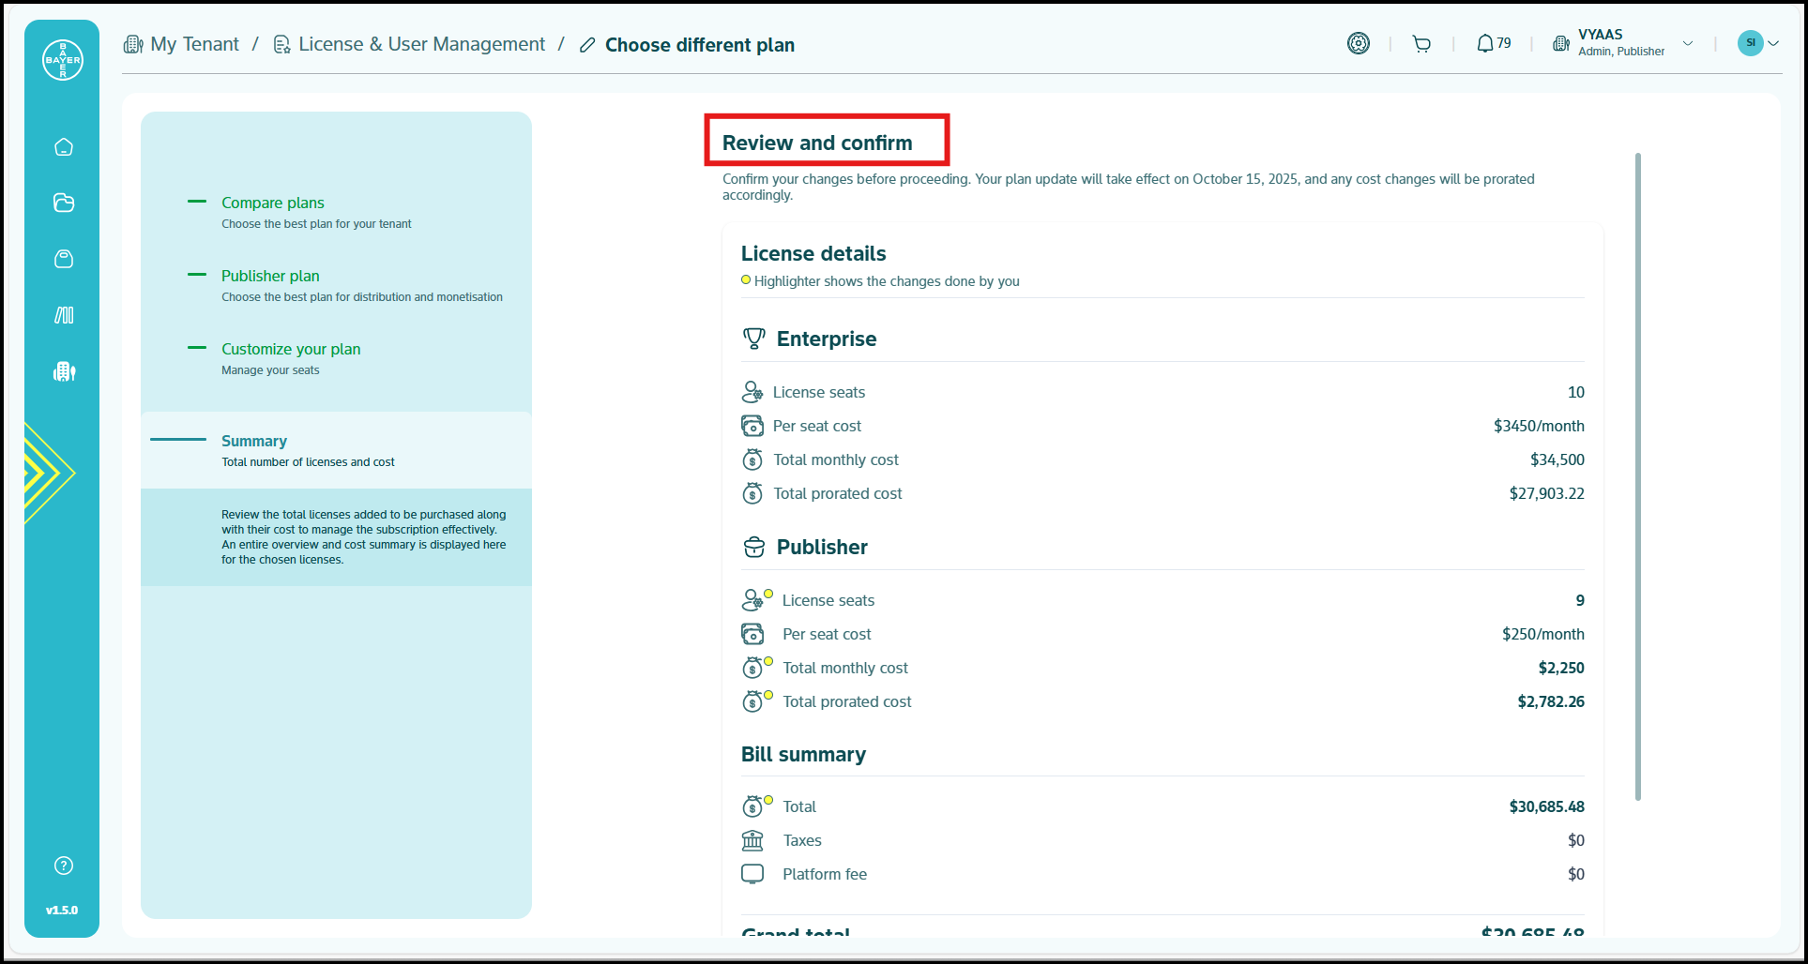Select the Publisher plan step

[270, 276]
